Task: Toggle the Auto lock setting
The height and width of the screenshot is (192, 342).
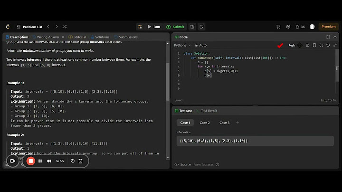Action: [200, 45]
